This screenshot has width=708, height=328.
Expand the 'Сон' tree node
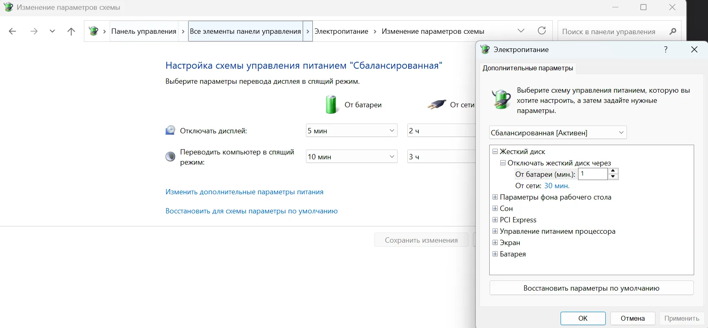coord(495,208)
